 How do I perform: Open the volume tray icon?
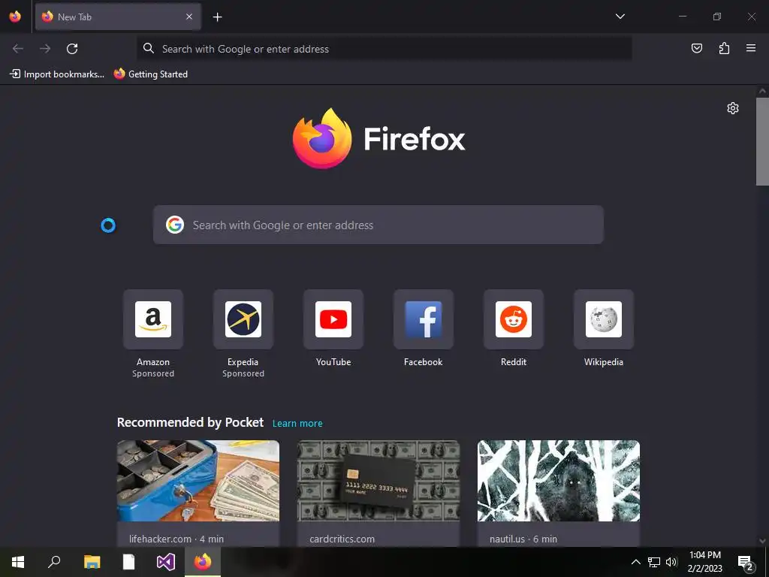[x=671, y=562]
